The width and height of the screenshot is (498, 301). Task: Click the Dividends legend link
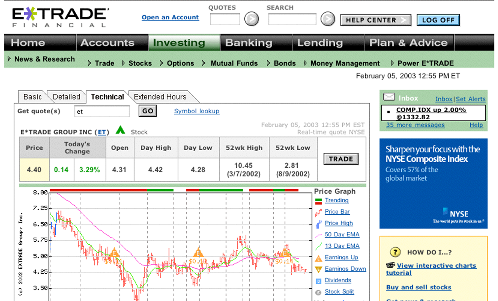coord(338,280)
